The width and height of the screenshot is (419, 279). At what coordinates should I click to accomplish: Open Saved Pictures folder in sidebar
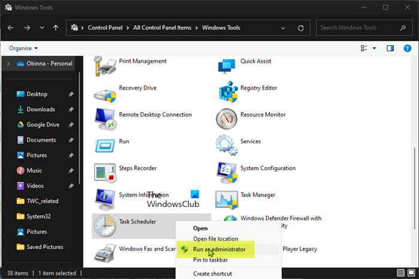(45, 247)
